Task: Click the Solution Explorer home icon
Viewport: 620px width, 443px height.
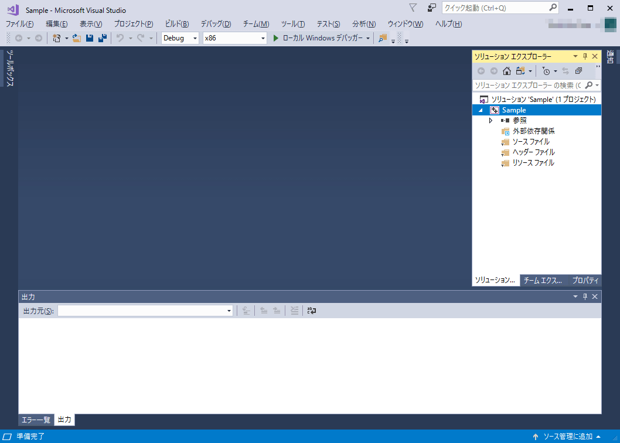Action: 507,71
